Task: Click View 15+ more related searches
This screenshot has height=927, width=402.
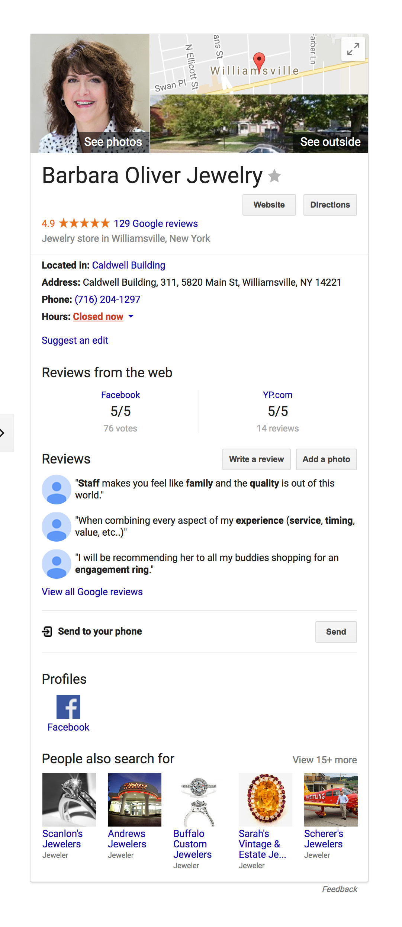Action: (x=325, y=760)
